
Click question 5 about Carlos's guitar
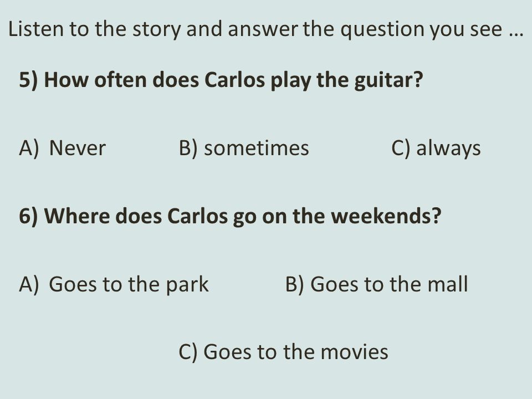click(x=221, y=80)
